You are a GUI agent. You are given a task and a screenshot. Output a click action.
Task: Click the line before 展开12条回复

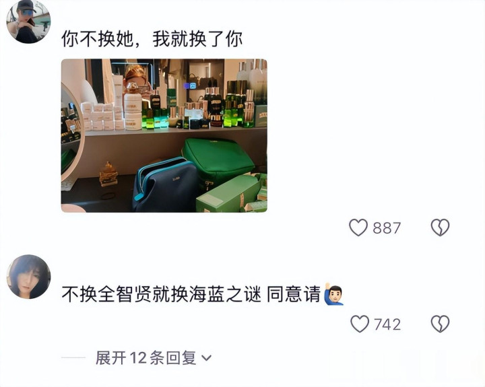(73, 357)
